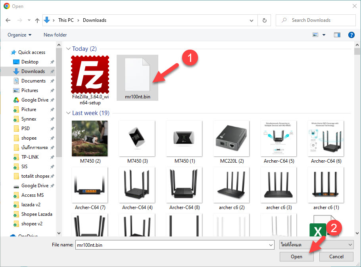Select Quick access in the sidebar

click(x=28, y=52)
